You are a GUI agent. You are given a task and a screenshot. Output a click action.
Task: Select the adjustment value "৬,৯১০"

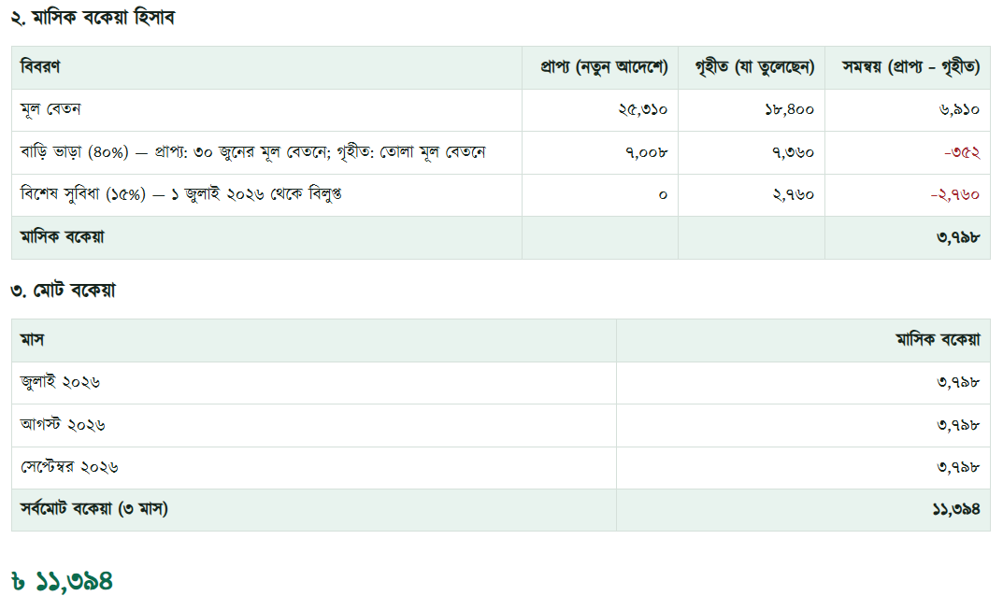coord(959,110)
